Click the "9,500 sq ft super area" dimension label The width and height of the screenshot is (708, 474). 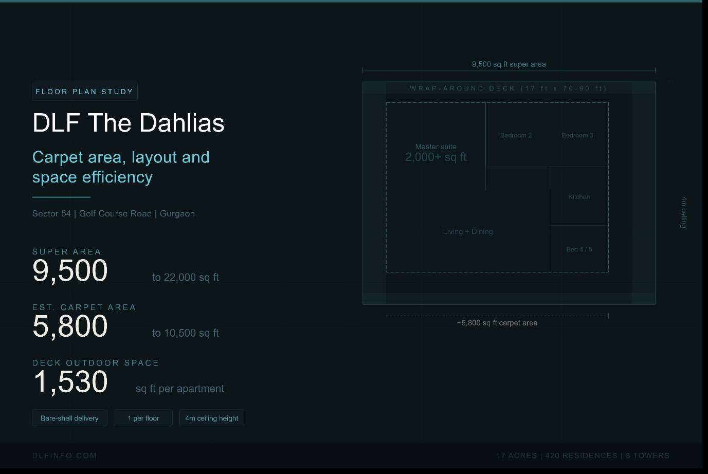(509, 64)
